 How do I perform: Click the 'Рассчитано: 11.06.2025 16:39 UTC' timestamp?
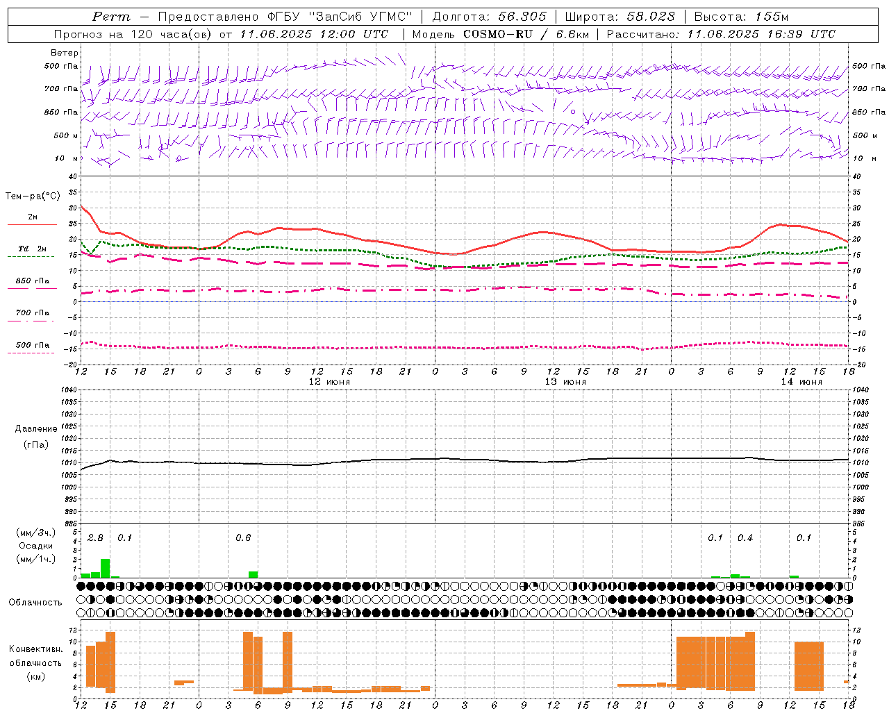(721, 34)
